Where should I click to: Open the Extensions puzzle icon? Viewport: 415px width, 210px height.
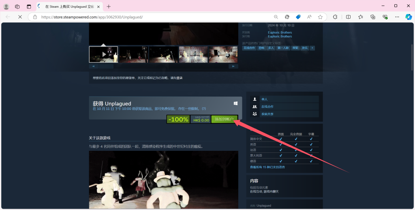pos(335,17)
